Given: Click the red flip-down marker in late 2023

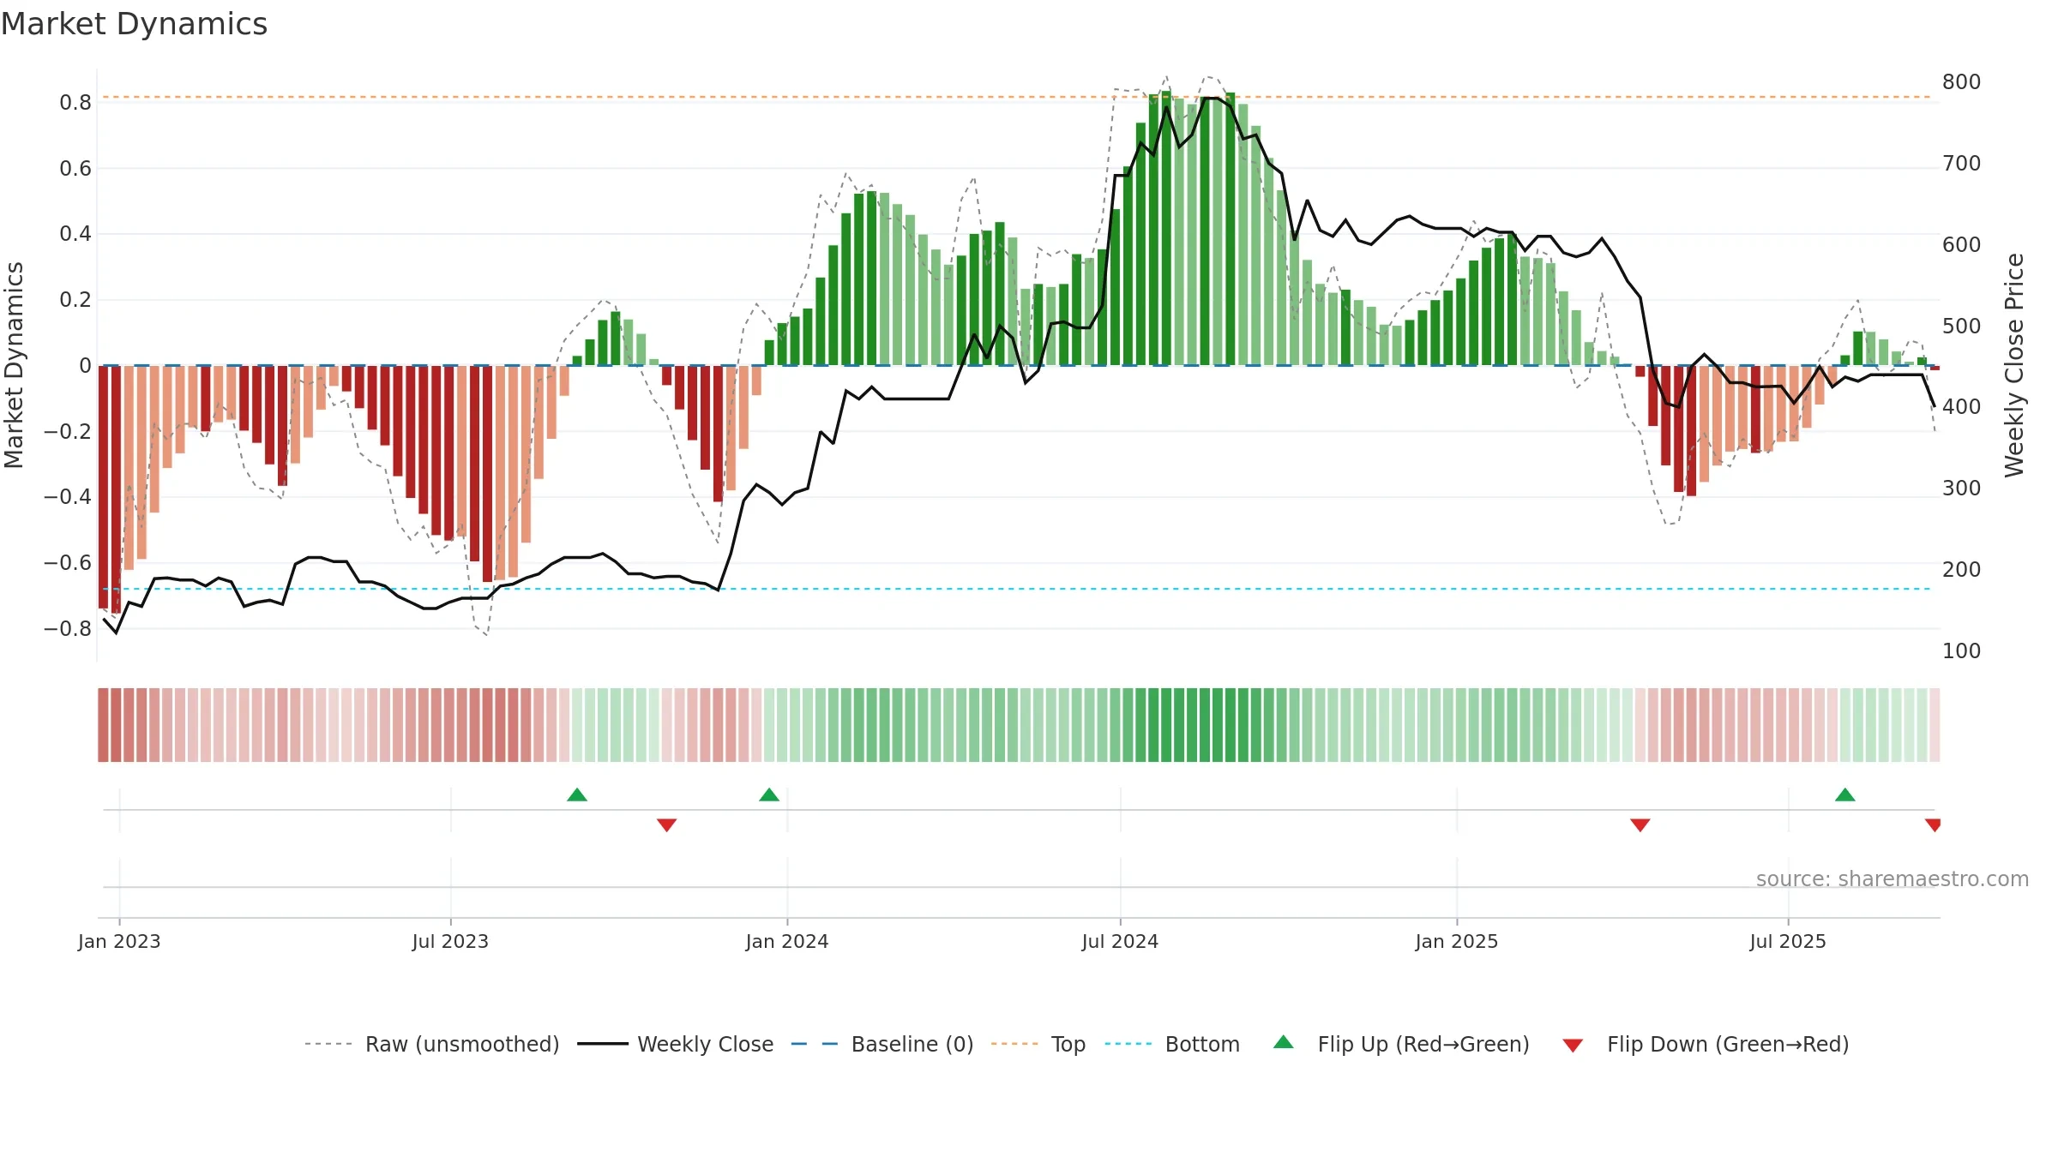Looking at the screenshot, I should pyautogui.click(x=666, y=824).
